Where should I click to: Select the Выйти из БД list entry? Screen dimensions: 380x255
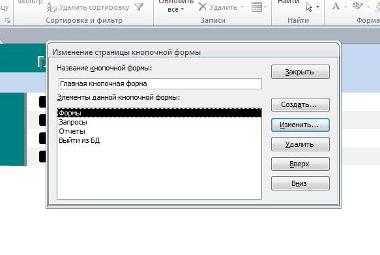point(160,140)
